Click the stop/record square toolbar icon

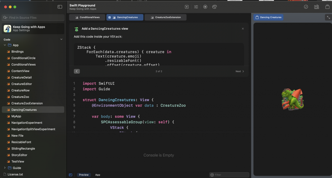(187, 7)
